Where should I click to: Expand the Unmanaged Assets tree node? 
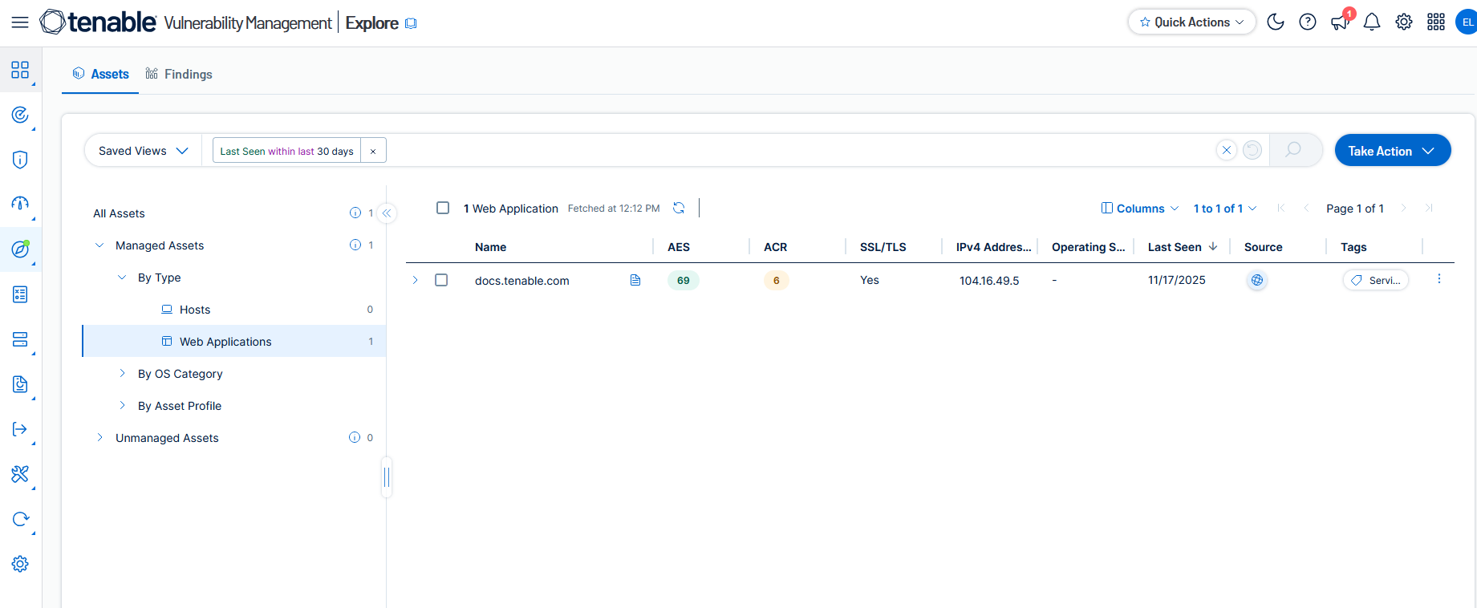99,438
